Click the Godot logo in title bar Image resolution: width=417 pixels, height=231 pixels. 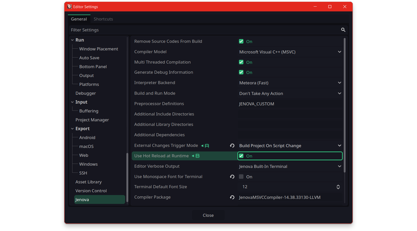69,7
